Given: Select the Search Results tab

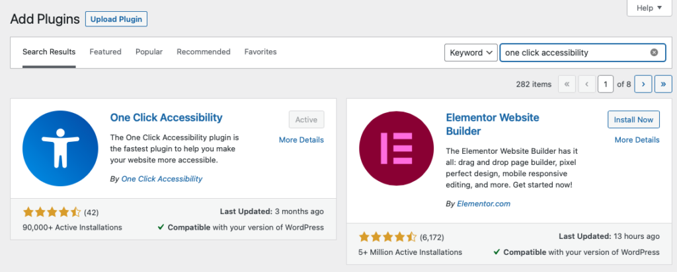Looking at the screenshot, I should coord(49,51).
